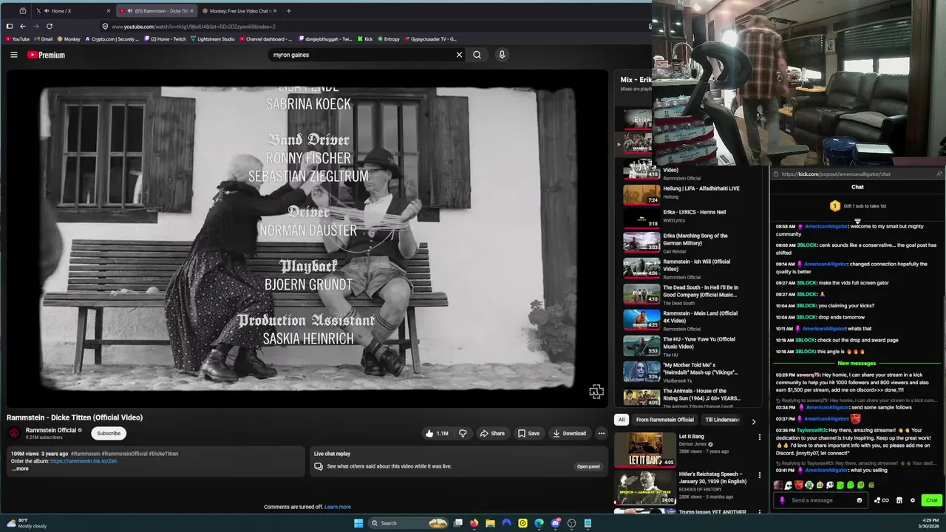Viewport: 946px width, 532px height.
Task: Subscribe to Rammstein Official
Action: (109, 434)
